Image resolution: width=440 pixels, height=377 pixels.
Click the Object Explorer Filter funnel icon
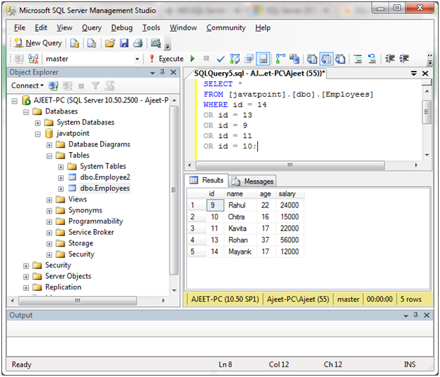[95, 85]
